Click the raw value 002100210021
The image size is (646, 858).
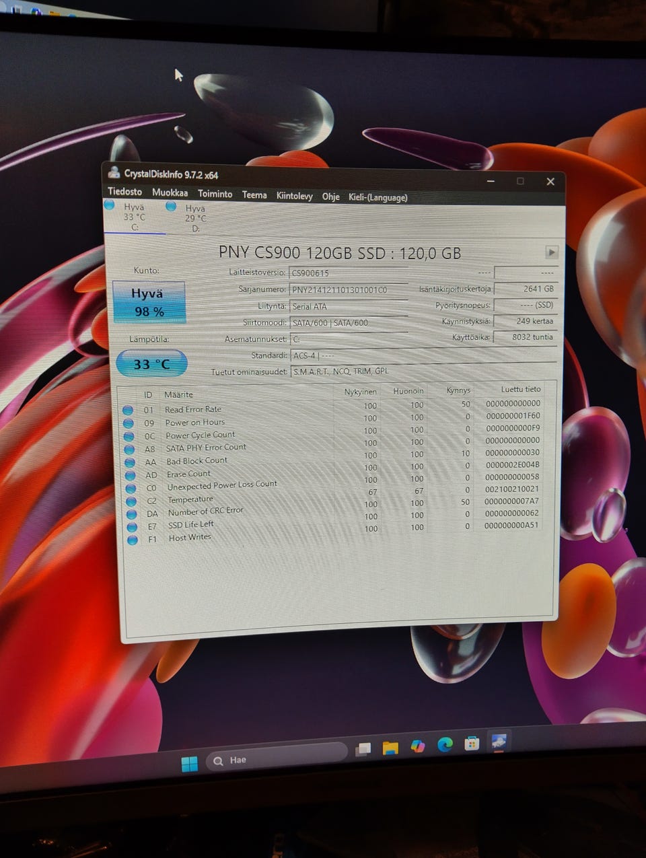(x=512, y=489)
